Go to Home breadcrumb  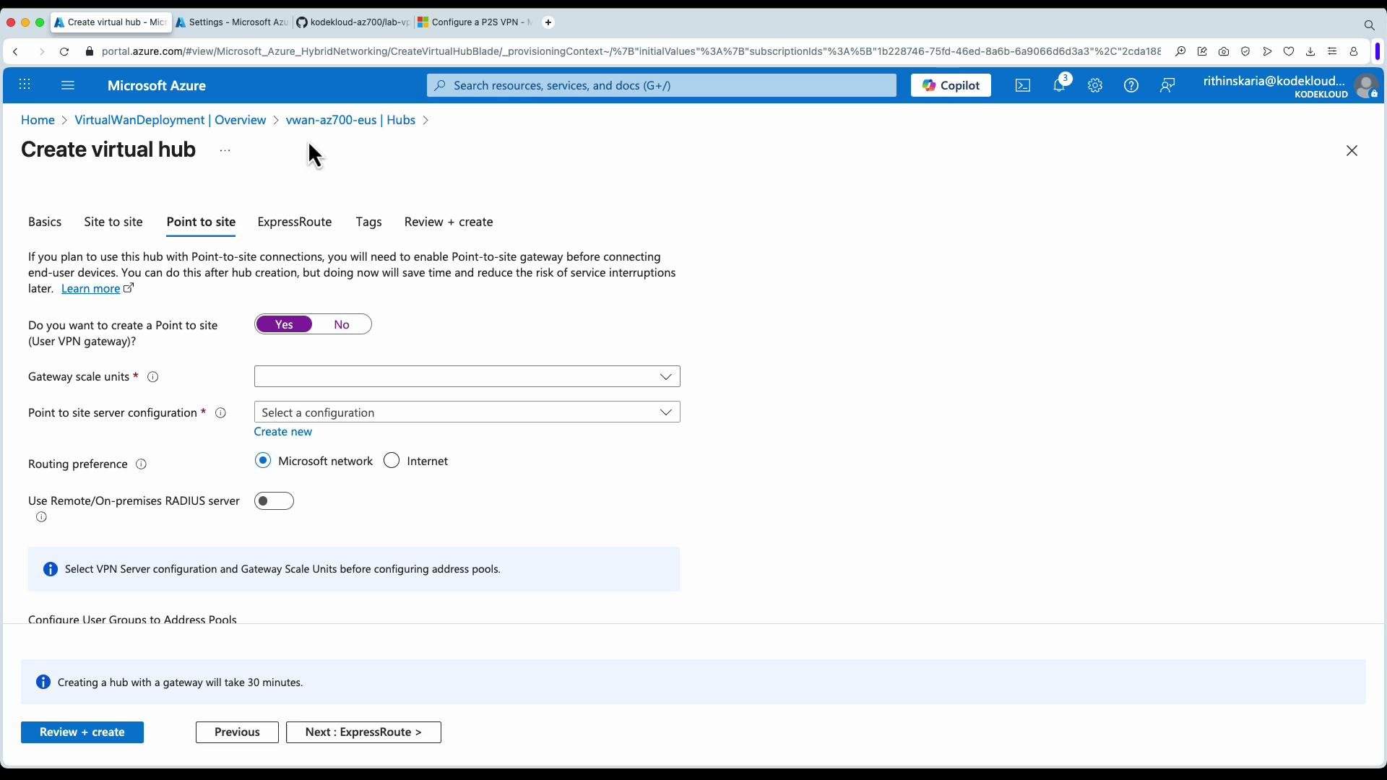pyautogui.click(x=38, y=121)
